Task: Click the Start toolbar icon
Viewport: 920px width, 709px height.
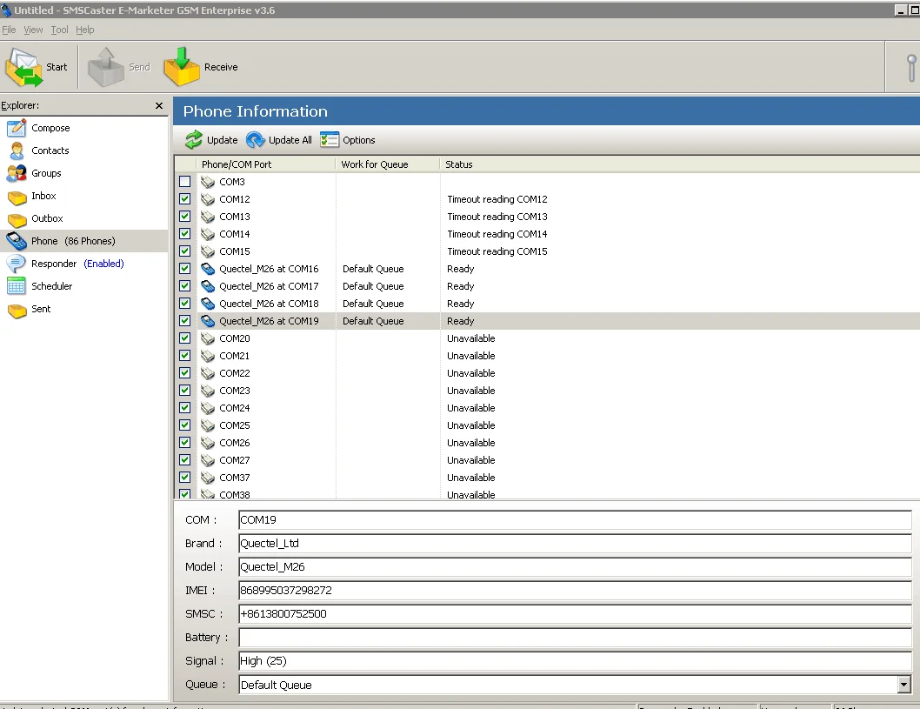Action: pos(24,67)
